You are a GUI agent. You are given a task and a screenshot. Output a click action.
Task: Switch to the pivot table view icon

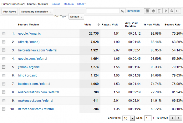coord(178,11)
